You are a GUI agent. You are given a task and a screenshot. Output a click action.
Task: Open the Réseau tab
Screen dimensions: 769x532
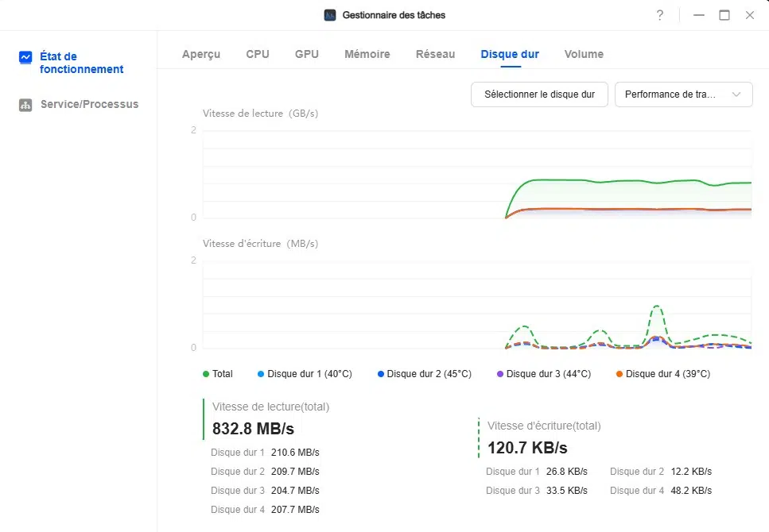pyautogui.click(x=435, y=54)
